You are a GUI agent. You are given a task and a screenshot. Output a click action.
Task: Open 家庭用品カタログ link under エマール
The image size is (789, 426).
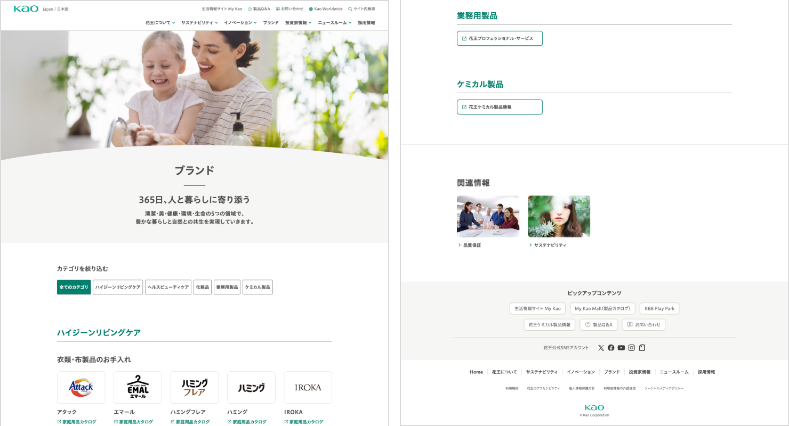pyautogui.click(x=133, y=422)
